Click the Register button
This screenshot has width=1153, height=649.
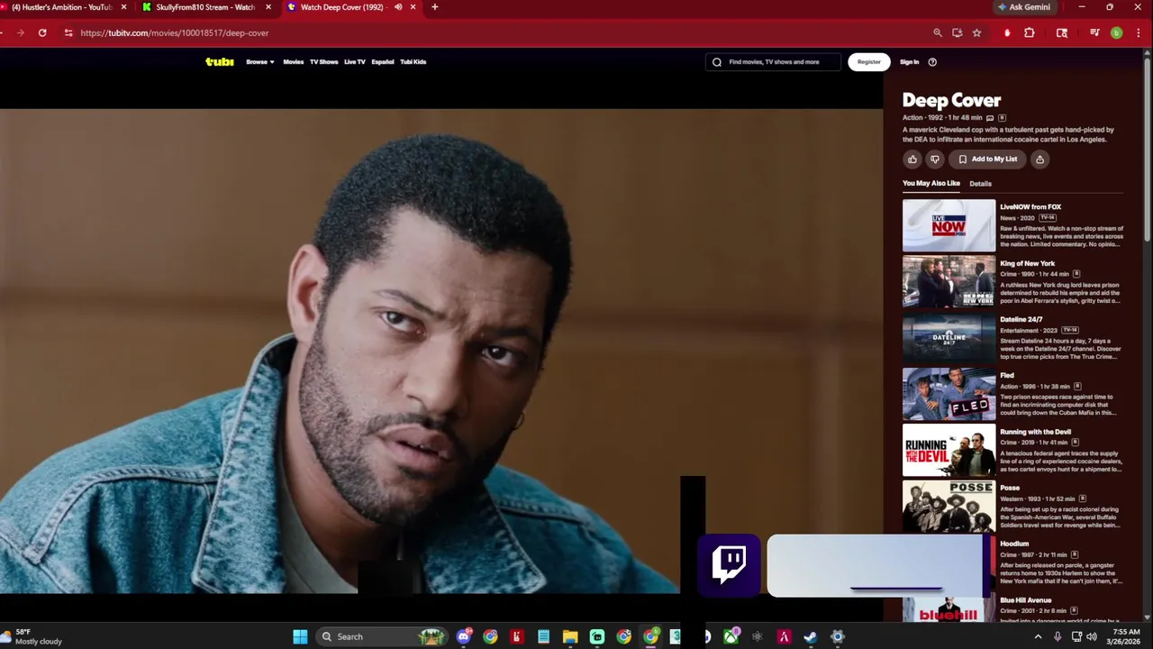tap(869, 62)
